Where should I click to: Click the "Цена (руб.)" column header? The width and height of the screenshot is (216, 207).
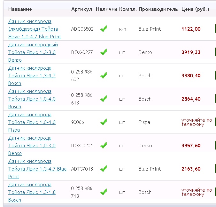(x=195, y=9)
